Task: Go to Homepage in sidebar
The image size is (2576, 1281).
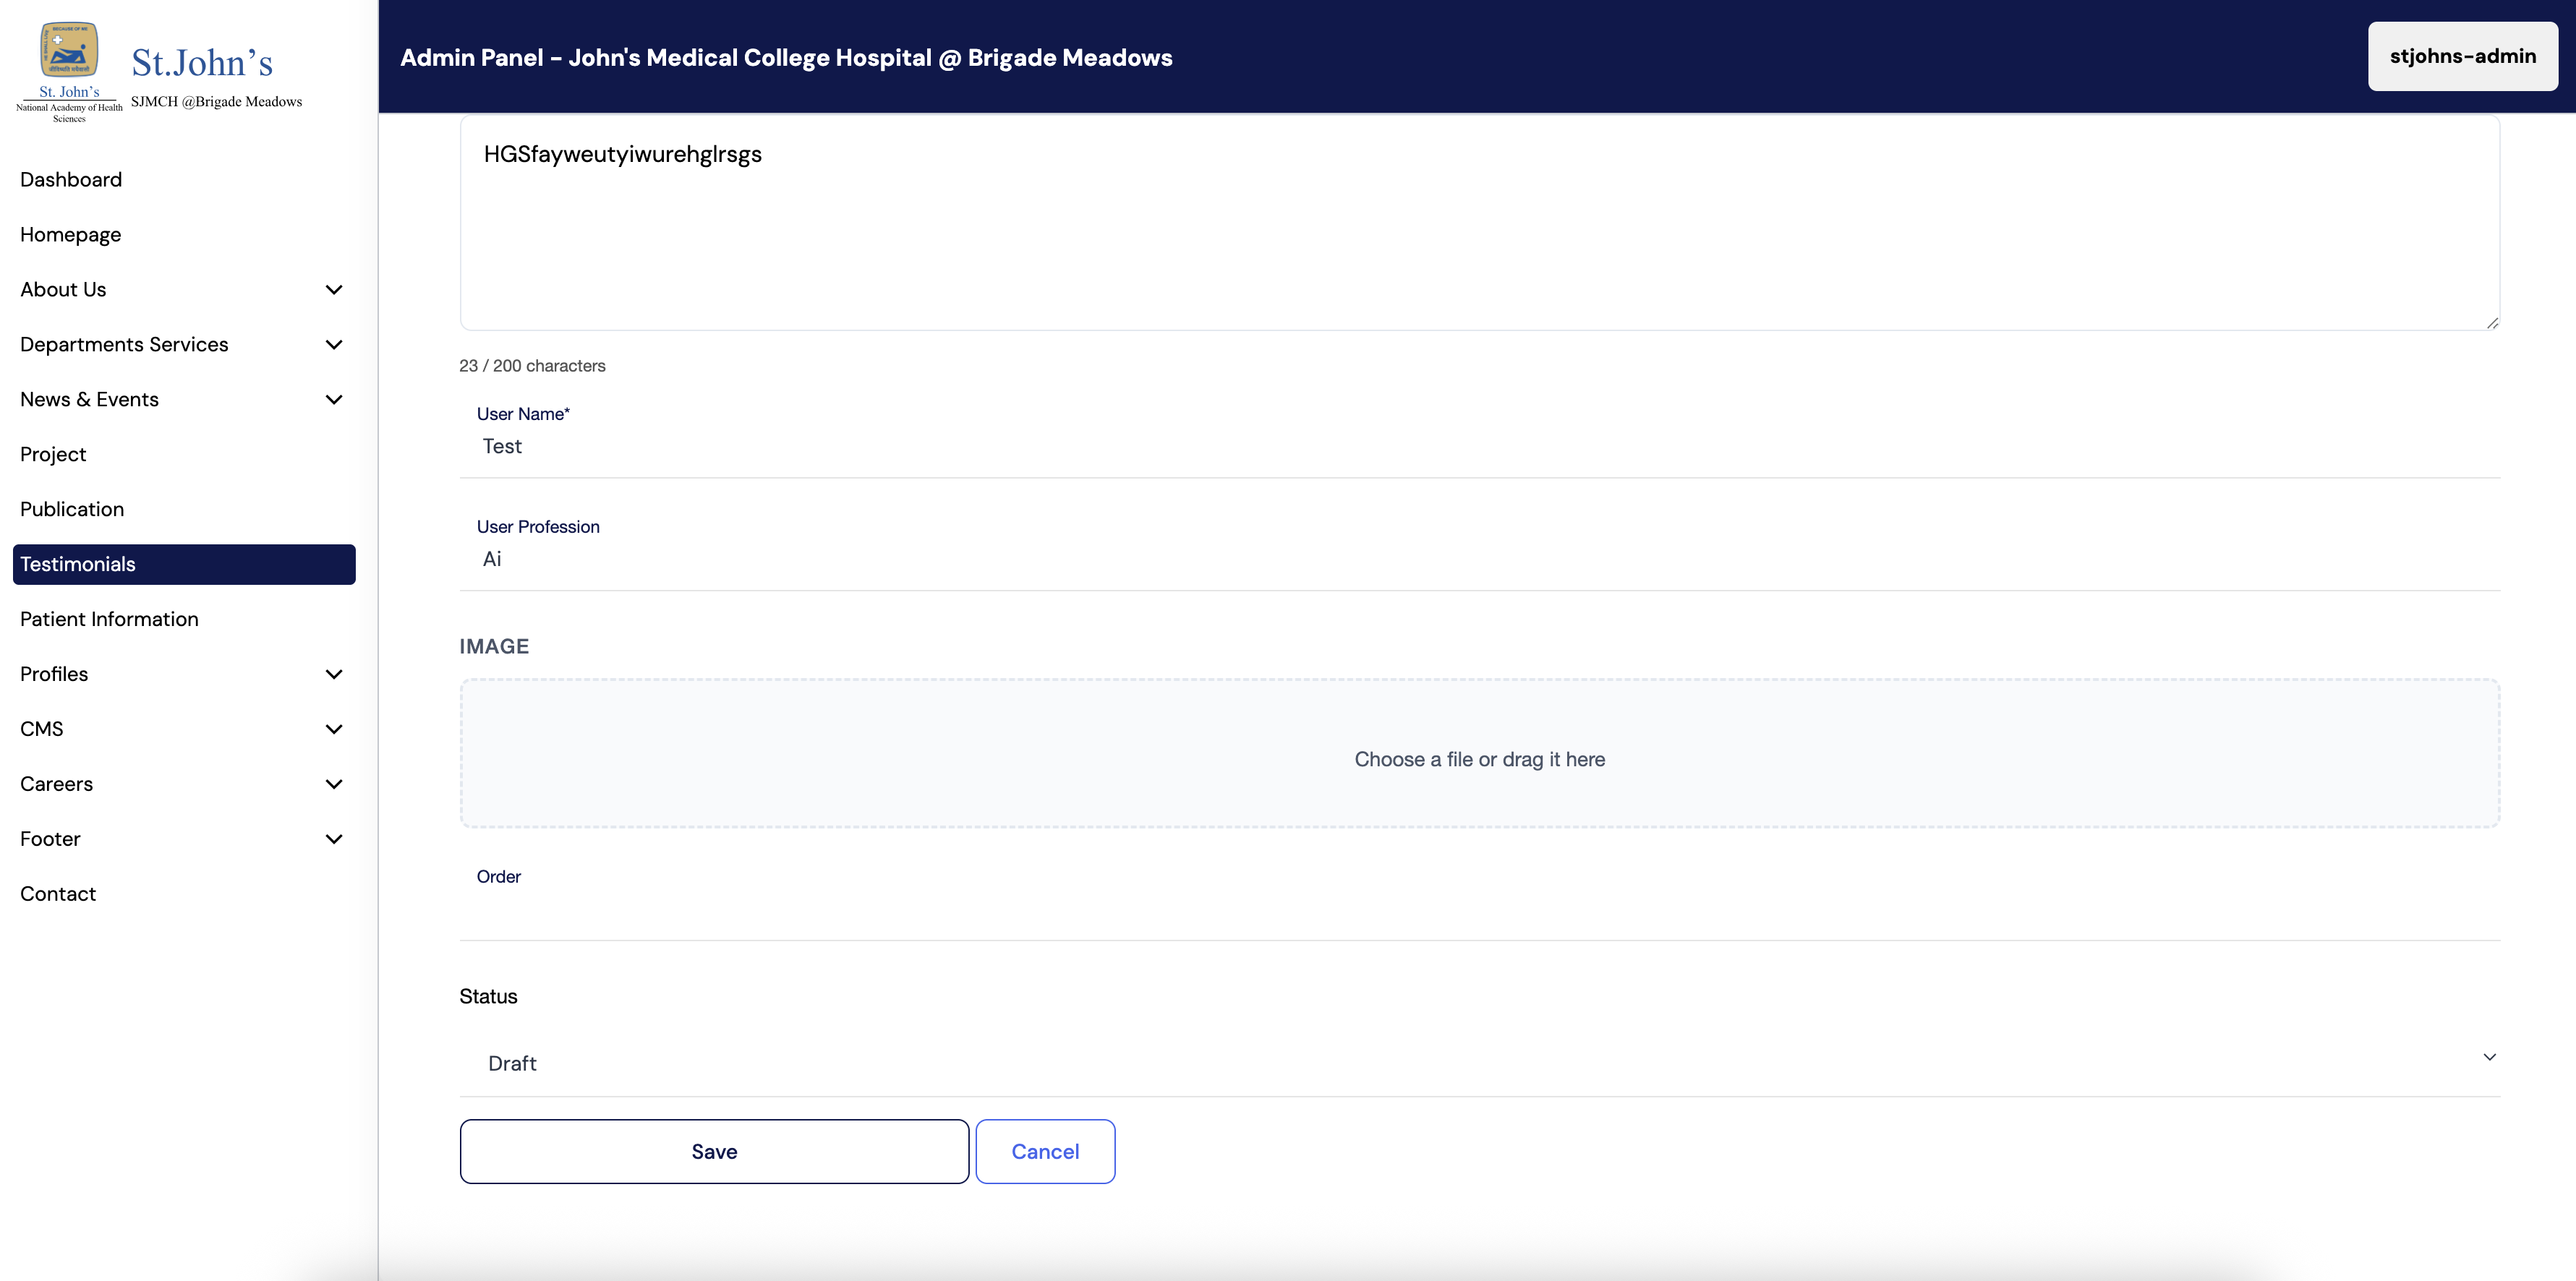Action: click(70, 235)
